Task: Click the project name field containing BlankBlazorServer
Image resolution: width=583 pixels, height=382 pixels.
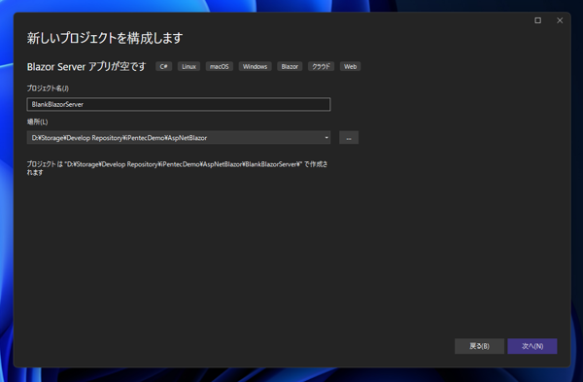Action: coord(179,105)
